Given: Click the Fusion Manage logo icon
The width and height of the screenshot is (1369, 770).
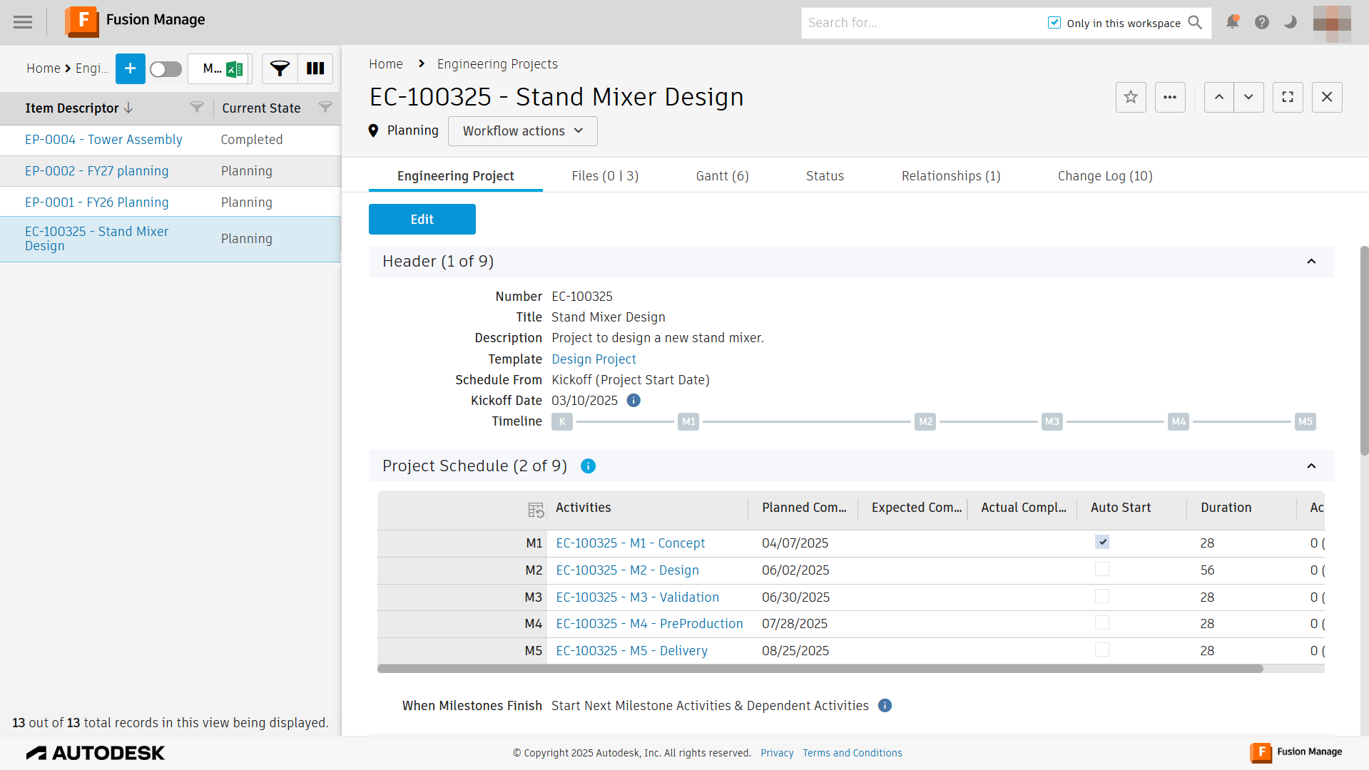Looking at the screenshot, I should [x=82, y=21].
